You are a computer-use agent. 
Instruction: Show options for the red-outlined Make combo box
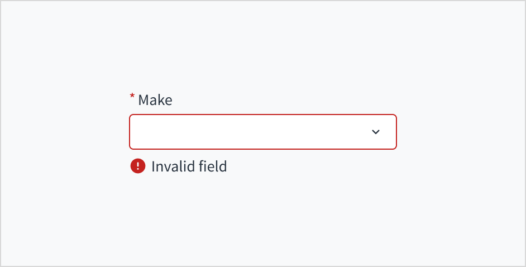tap(262, 132)
